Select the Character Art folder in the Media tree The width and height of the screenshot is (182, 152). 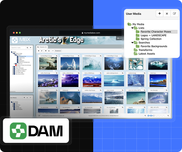[22, 56]
